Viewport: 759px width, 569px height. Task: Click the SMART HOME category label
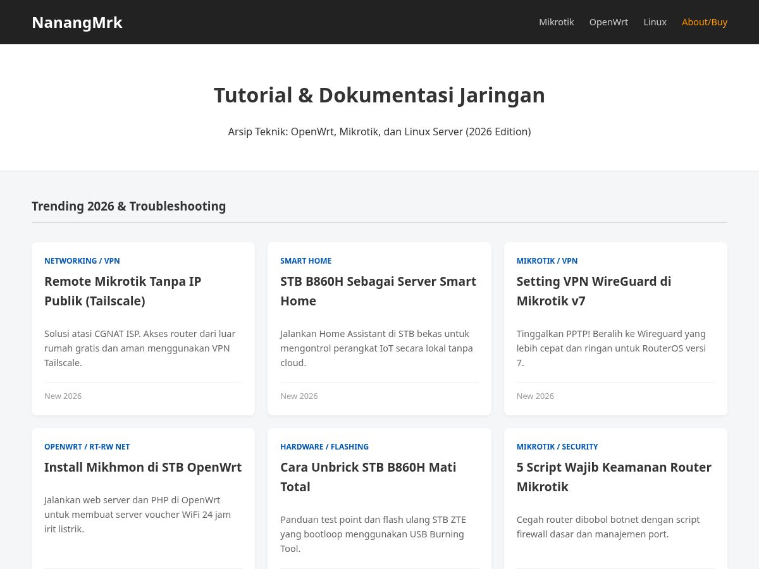coord(305,260)
